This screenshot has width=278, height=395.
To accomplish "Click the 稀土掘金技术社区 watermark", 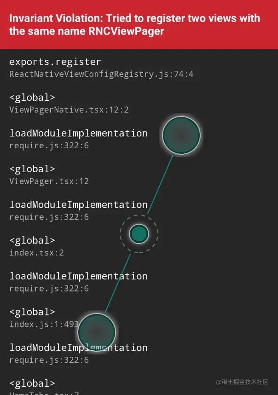I will pyautogui.click(x=242, y=382).
